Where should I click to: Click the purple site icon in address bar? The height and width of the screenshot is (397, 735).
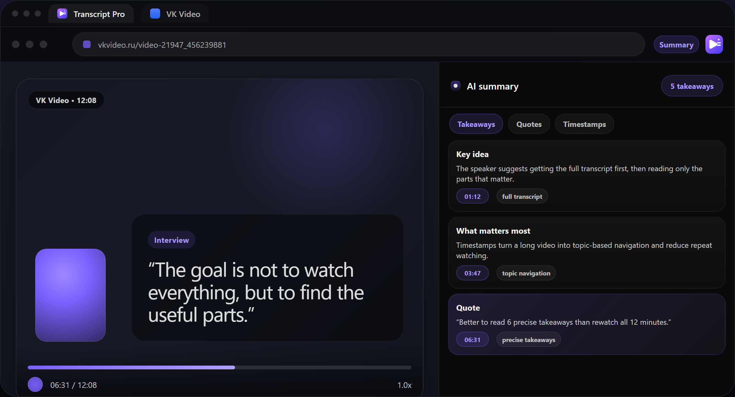coord(87,45)
